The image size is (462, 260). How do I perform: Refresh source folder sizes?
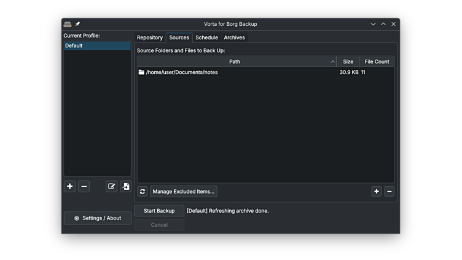tap(143, 192)
